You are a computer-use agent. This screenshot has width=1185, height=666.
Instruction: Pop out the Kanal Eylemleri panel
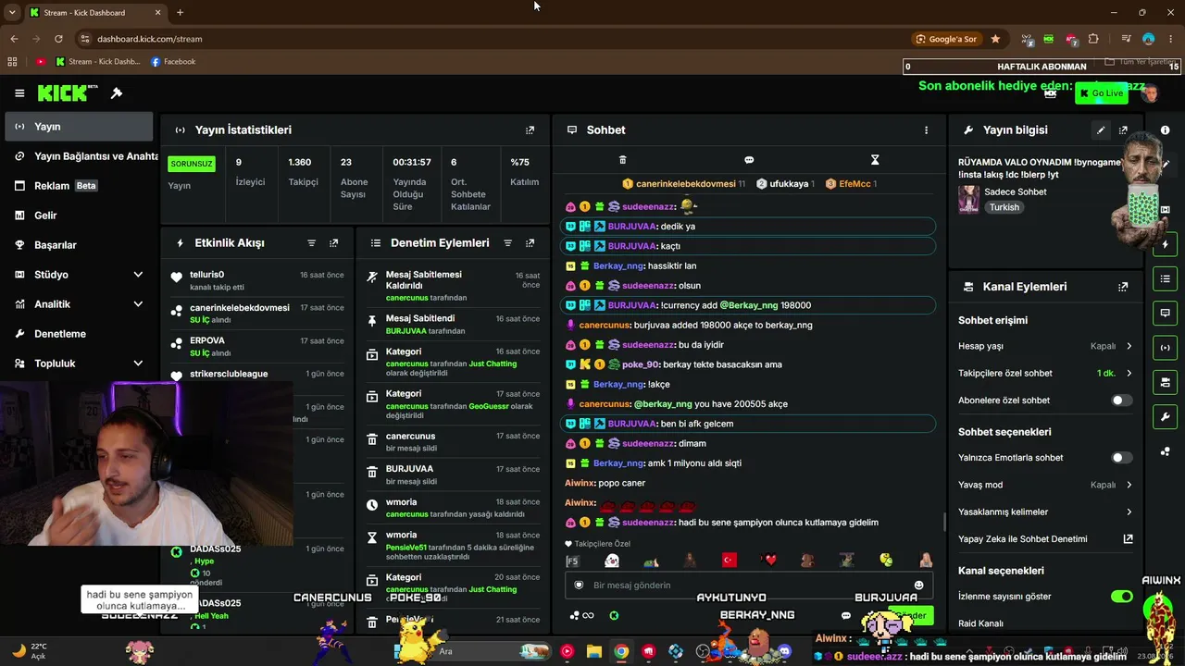[1123, 287]
